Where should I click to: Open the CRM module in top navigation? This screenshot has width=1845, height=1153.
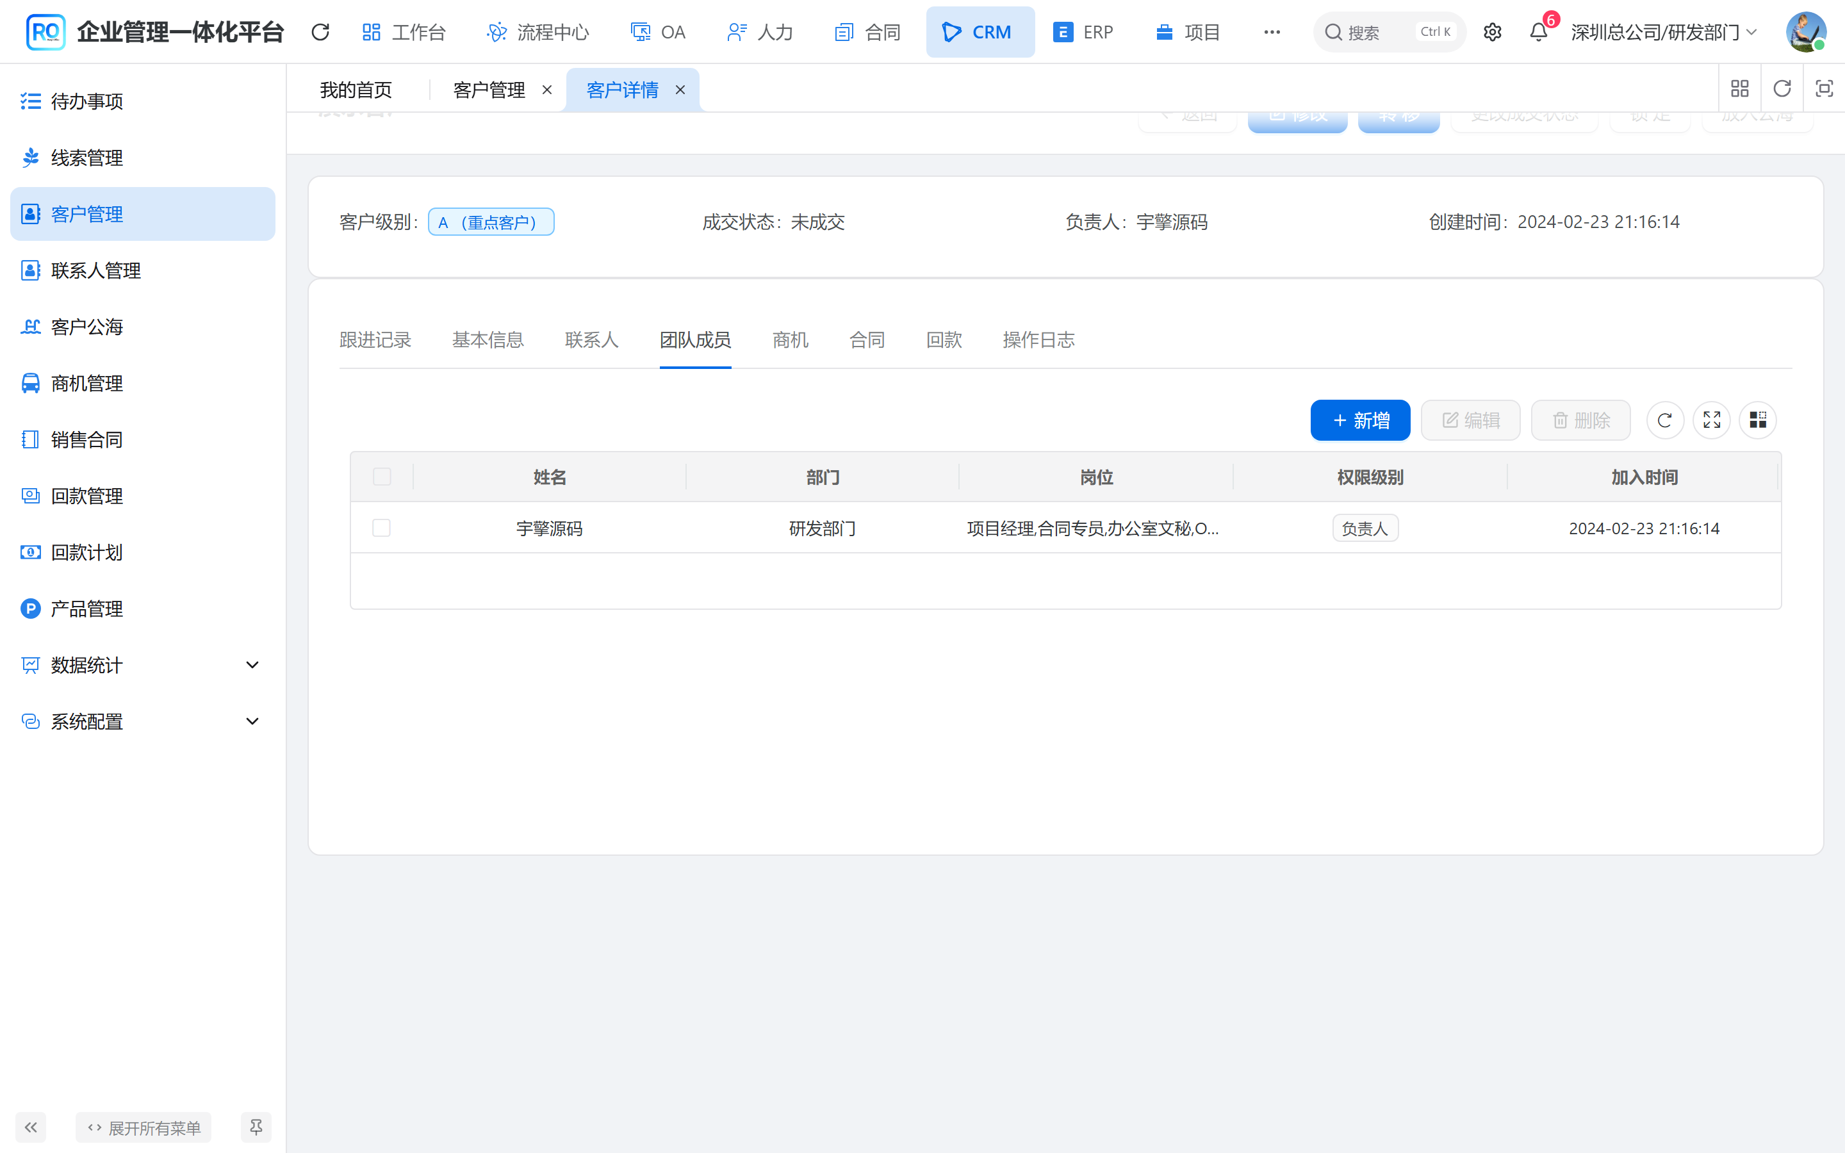(x=980, y=32)
